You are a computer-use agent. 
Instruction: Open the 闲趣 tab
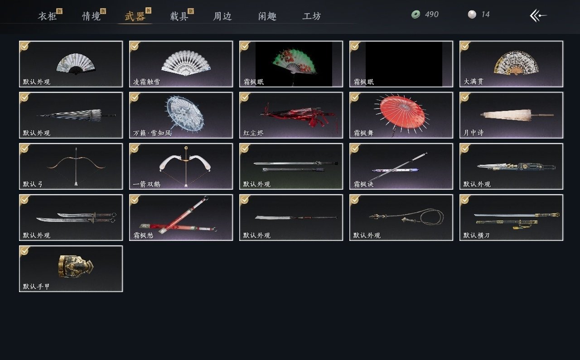pyautogui.click(x=267, y=16)
